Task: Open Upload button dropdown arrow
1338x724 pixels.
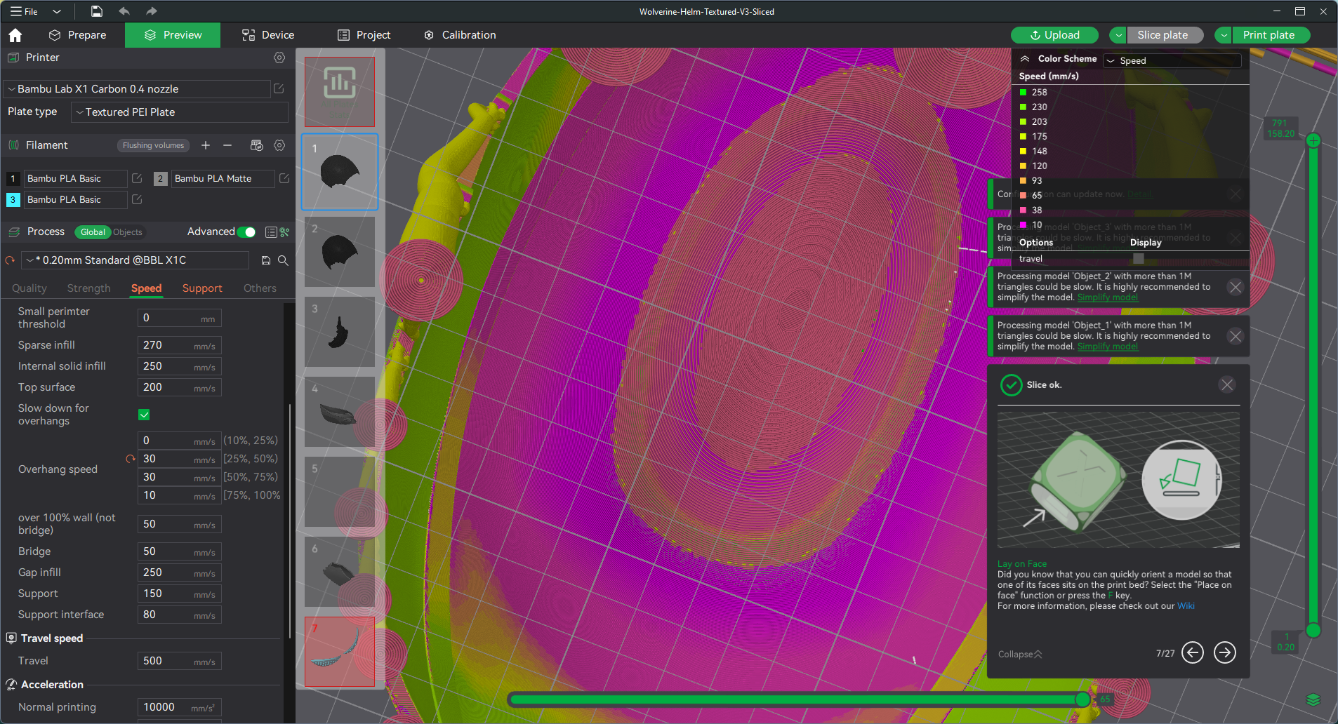Action: [x=1119, y=35]
